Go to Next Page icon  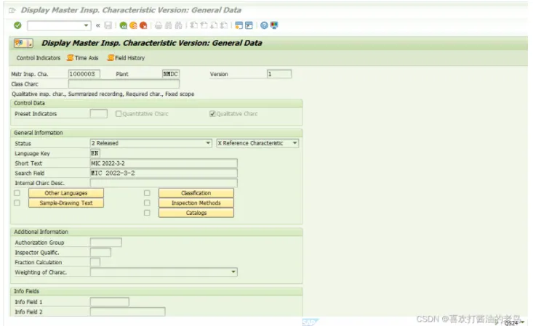[214, 25]
